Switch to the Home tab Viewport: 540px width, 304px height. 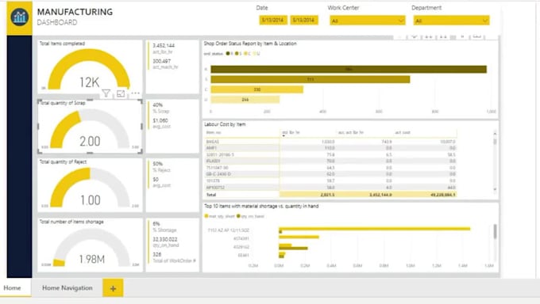13,288
